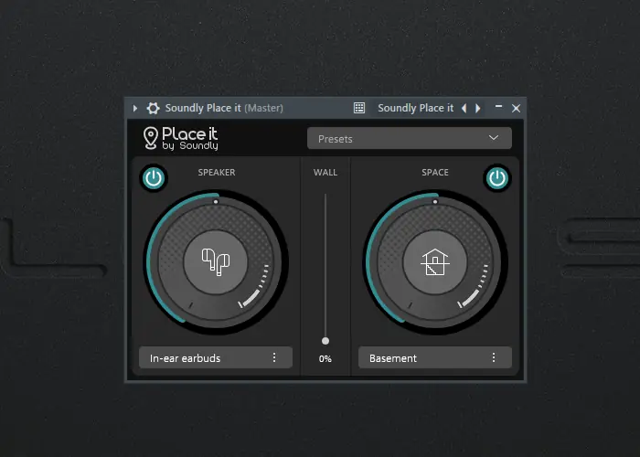The height and width of the screenshot is (457, 640).
Task: Toggle the Speaker section power button
Action: pos(154,178)
